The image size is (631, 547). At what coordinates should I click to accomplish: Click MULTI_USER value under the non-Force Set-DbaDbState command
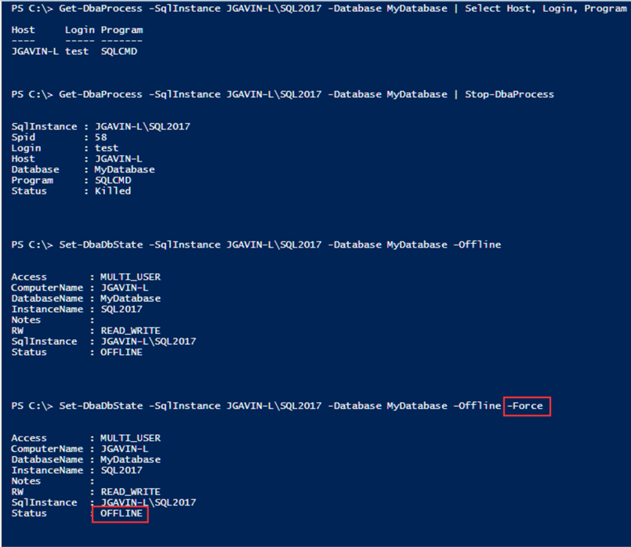click(x=130, y=277)
